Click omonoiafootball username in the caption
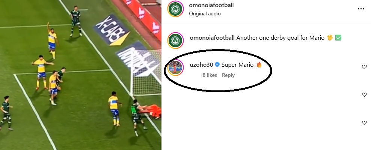 pyautogui.click(x=212, y=38)
